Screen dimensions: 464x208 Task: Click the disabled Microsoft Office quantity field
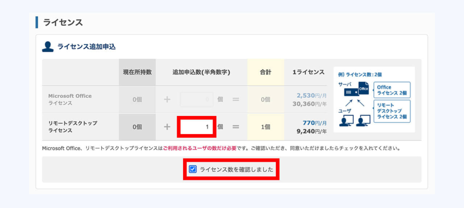(197, 99)
